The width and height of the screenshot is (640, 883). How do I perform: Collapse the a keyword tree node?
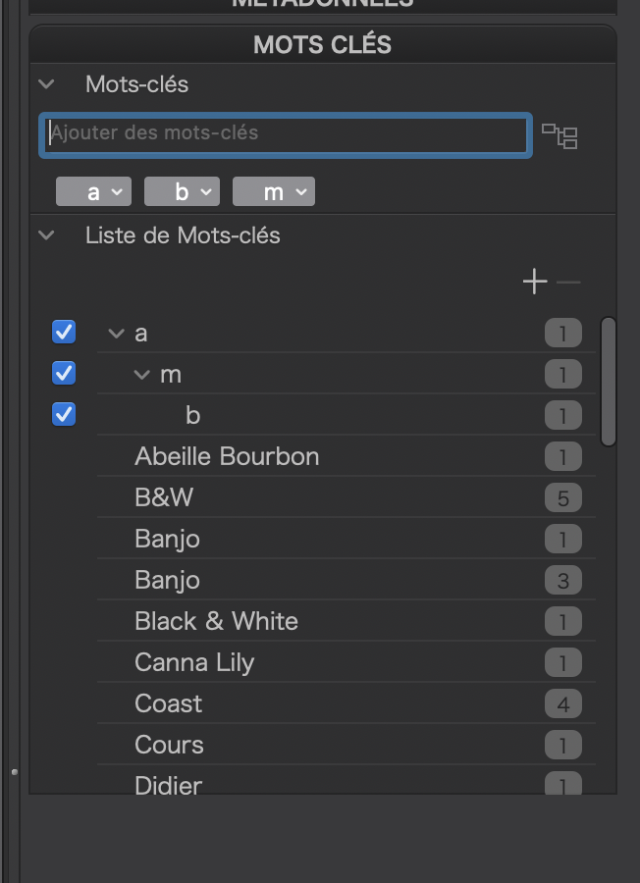tap(116, 334)
